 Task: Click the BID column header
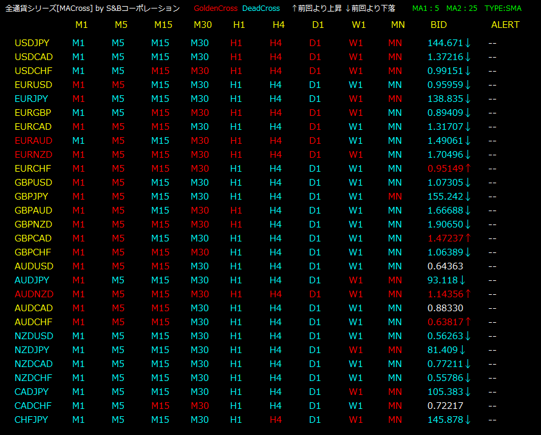tap(438, 25)
